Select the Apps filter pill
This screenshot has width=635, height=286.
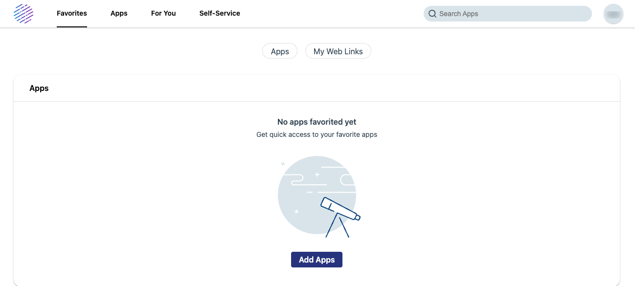click(280, 51)
